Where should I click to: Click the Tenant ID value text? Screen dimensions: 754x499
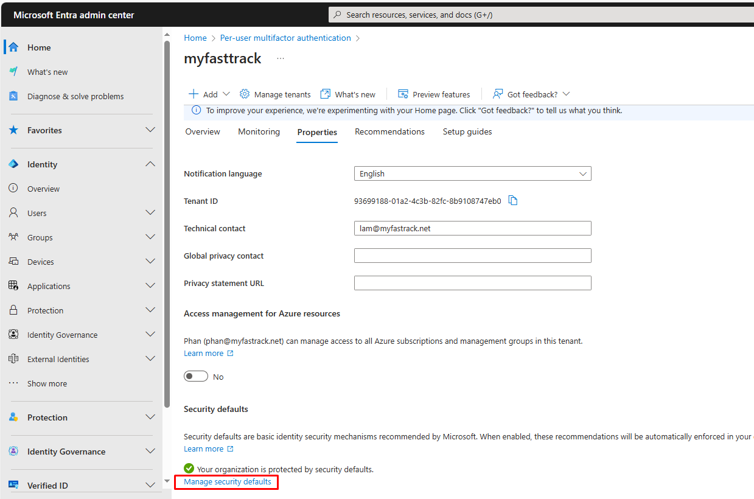(428, 201)
